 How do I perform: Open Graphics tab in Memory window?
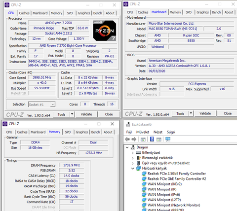coord(82,132)
